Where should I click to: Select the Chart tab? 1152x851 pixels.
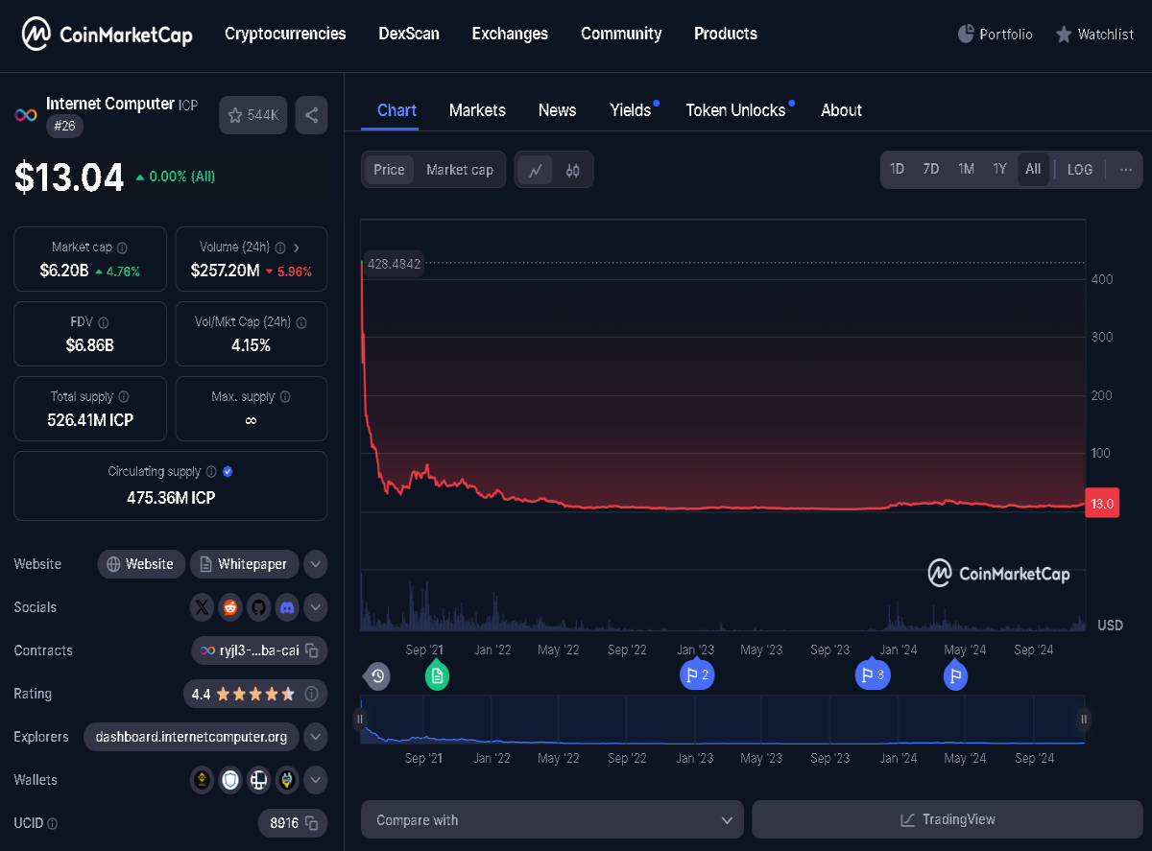coord(396,110)
